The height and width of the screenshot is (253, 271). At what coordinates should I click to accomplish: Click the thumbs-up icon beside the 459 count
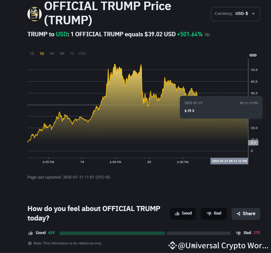(31, 233)
